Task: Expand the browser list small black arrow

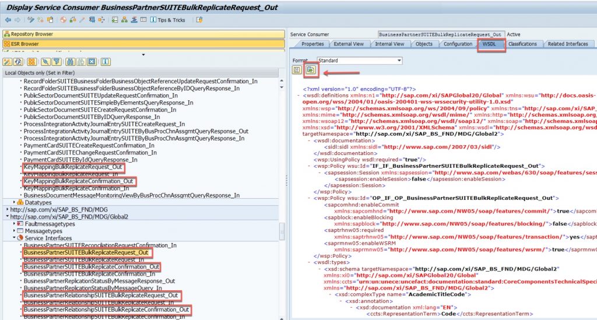Action: click(143, 55)
